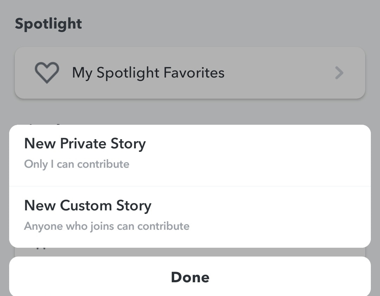Viewport: 380px width, 296px height.
Task: Tap the heart icon beside Spotlight Favorites
Action: (47, 73)
